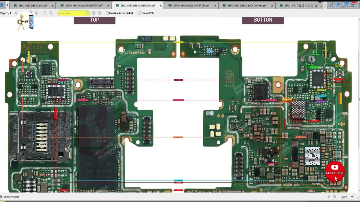
Task: Switch to ZERO X NEO LCD.pdf tab
Action: tap(33, 5)
